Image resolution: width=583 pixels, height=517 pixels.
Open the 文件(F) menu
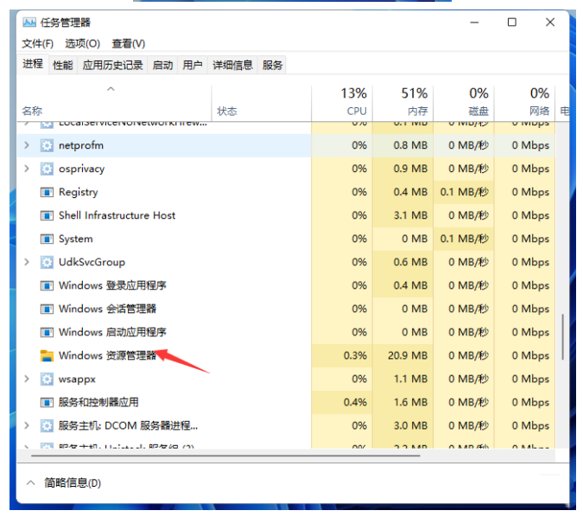[x=37, y=43]
